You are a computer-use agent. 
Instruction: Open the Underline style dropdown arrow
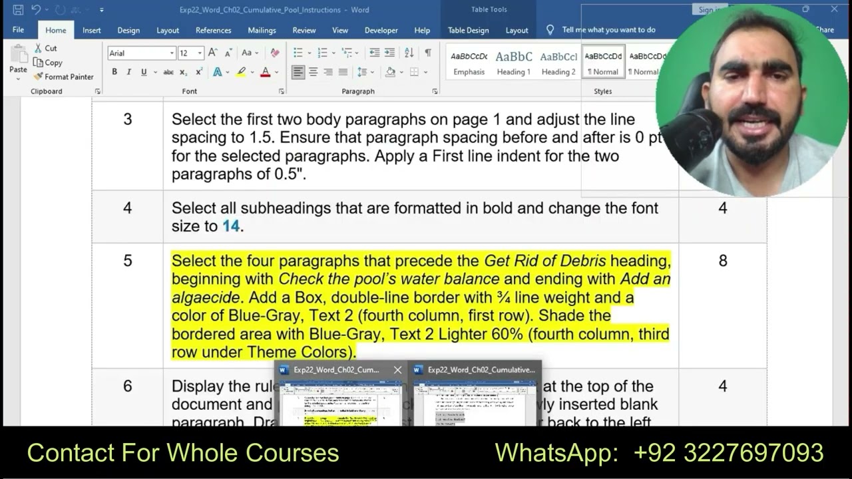[155, 72]
